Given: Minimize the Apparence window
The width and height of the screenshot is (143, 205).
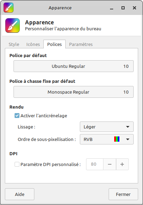Looking at the screenshot, I should 111,8.
